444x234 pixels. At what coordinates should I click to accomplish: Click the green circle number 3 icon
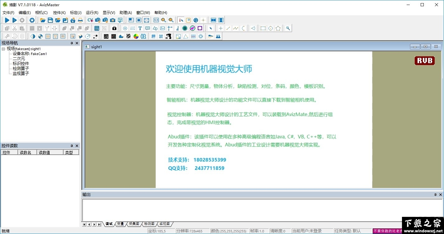185,28
